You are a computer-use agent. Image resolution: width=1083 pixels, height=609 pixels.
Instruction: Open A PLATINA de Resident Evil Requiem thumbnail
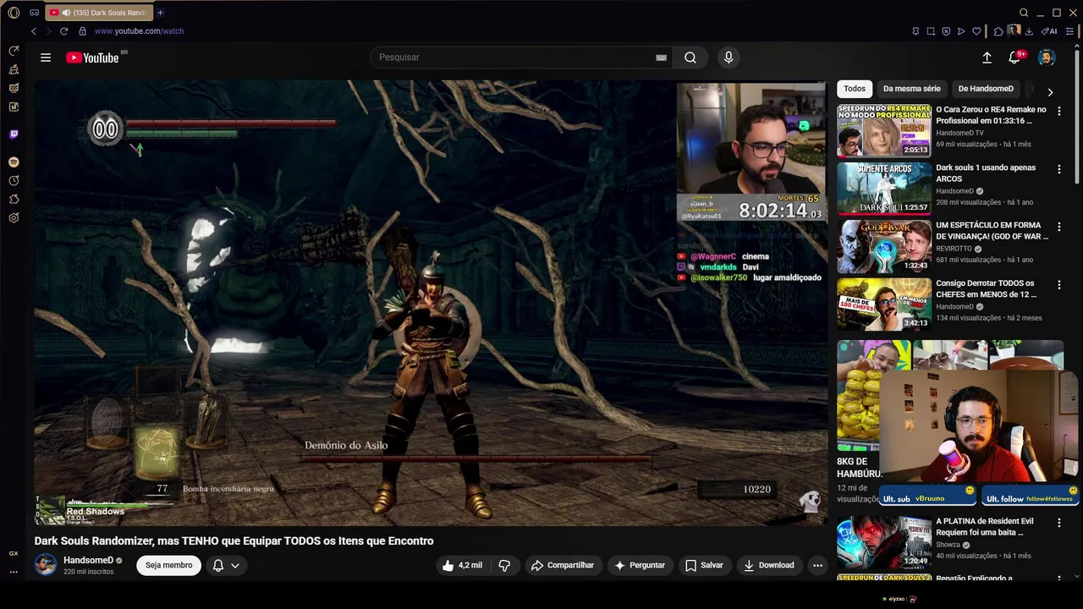[x=884, y=542]
